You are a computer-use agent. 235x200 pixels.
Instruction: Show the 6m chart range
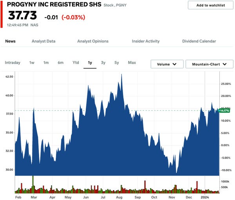[x=61, y=62]
